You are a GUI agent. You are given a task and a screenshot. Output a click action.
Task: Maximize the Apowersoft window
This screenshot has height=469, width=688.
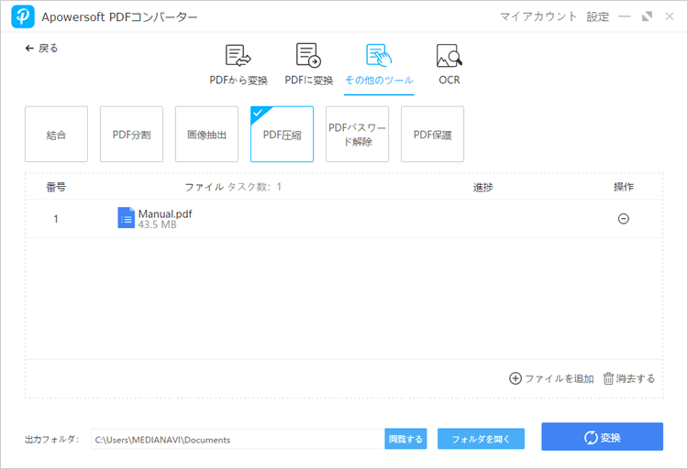647,16
